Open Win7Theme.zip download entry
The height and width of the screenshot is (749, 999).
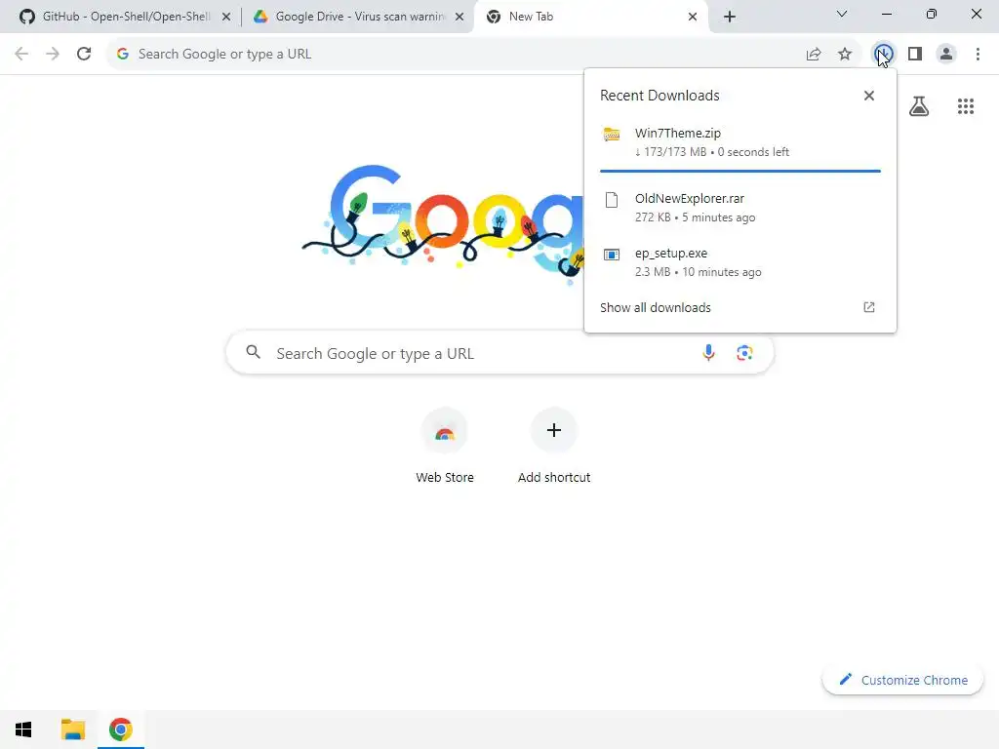(740, 142)
